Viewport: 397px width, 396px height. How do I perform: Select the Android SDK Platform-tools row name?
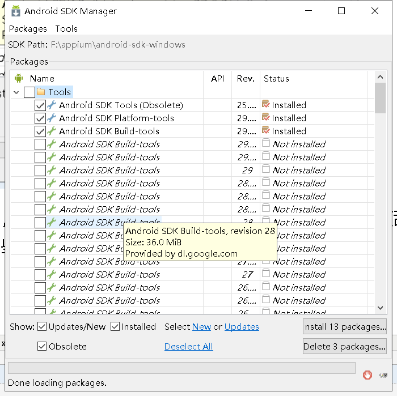point(116,118)
